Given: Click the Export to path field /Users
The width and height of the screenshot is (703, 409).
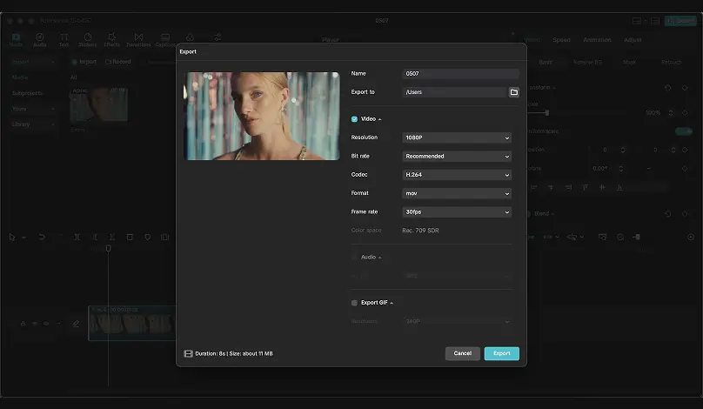Looking at the screenshot, I should point(454,92).
